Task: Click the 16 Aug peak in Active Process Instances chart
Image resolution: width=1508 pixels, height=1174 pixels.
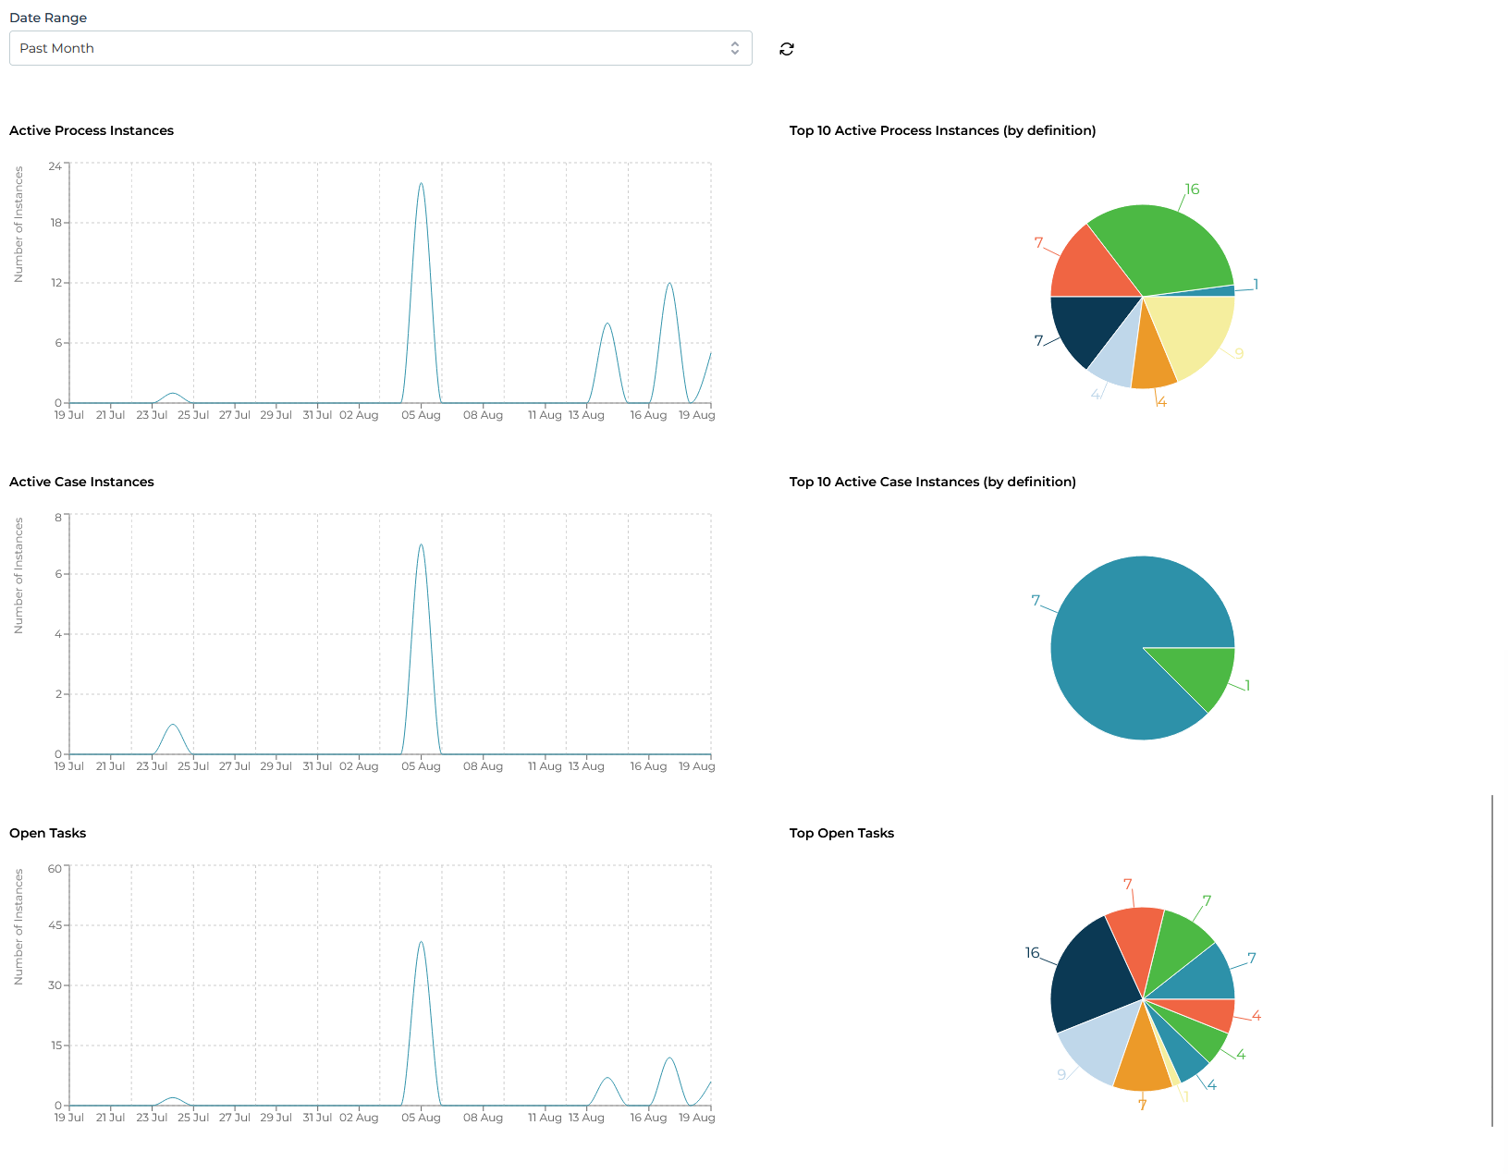Action: pos(668,285)
